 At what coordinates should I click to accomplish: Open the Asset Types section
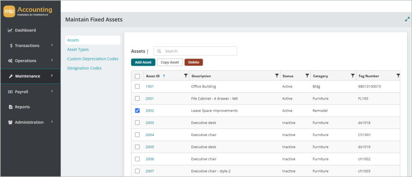point(78,50)
